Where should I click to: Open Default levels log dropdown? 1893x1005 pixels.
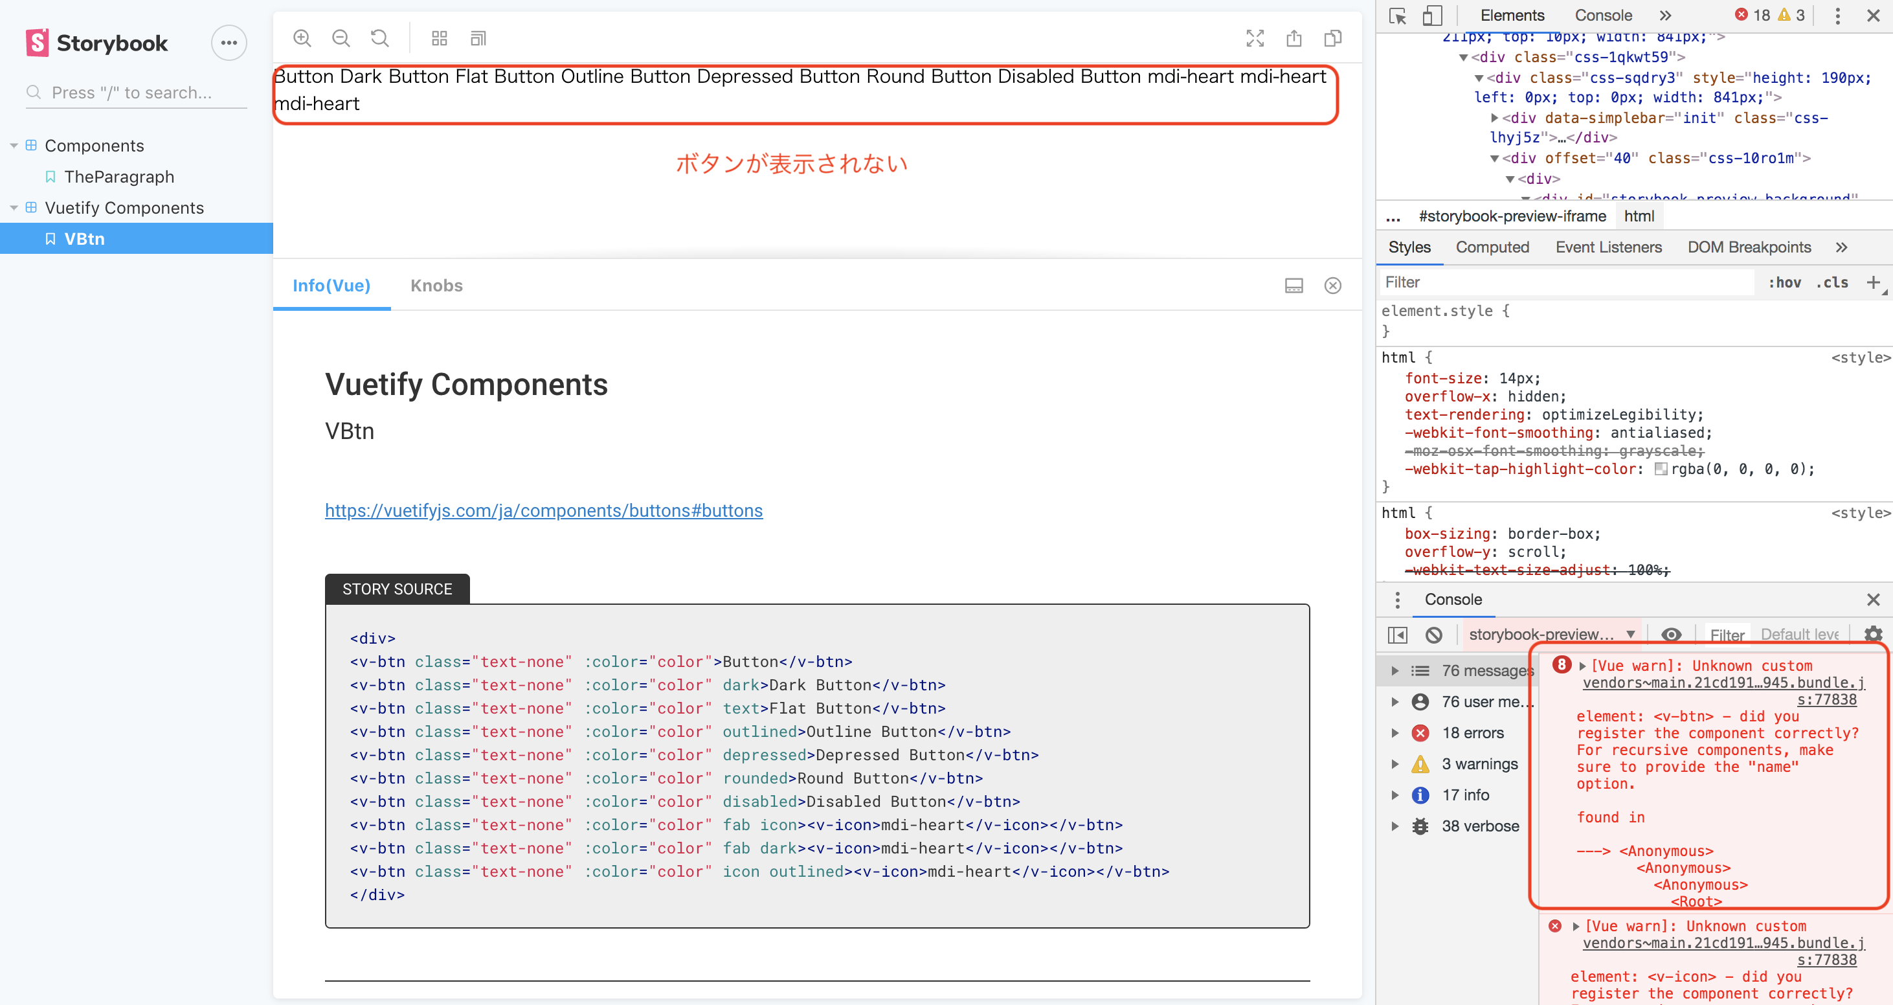click(x=1800, y=635)
